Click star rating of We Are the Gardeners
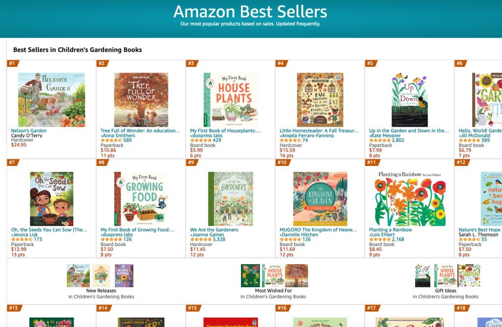 (201, 240)
